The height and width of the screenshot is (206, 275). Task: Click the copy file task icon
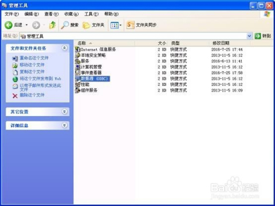(x=15, y=72)
